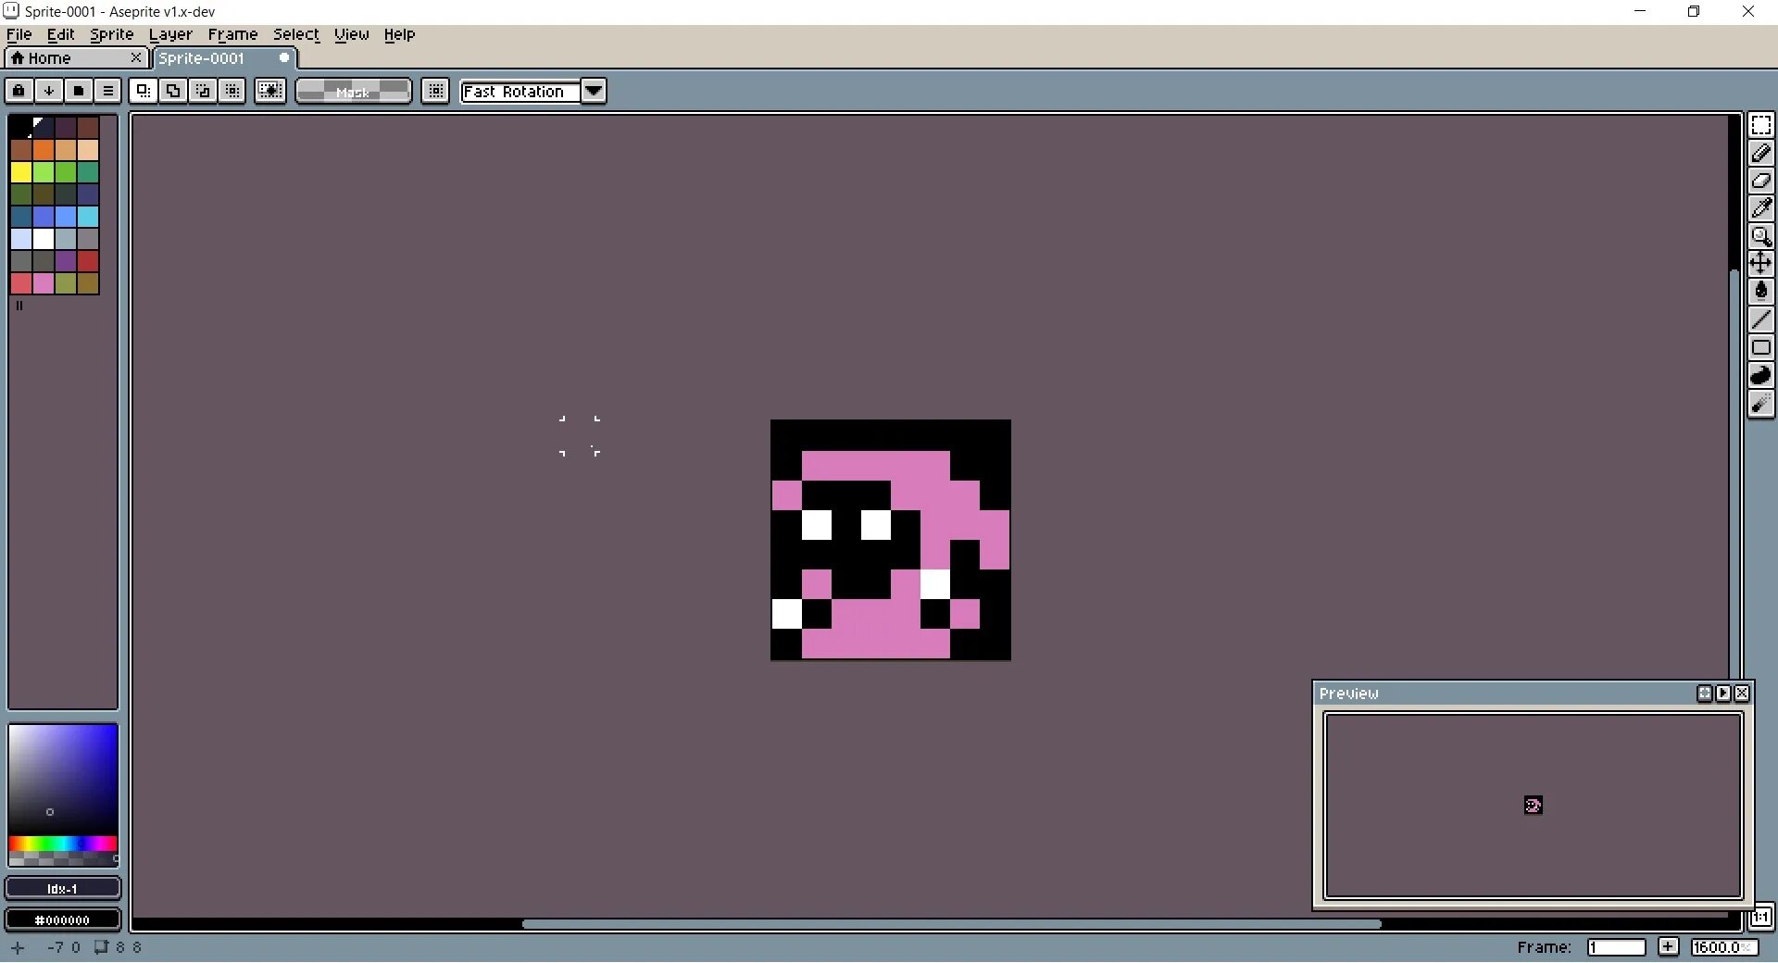Open the palette options hamburger icon
Screen dimensions: 1778x963
click(107, 91)
